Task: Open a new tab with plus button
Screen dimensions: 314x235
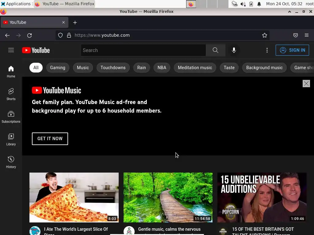Action: (75, 23)
